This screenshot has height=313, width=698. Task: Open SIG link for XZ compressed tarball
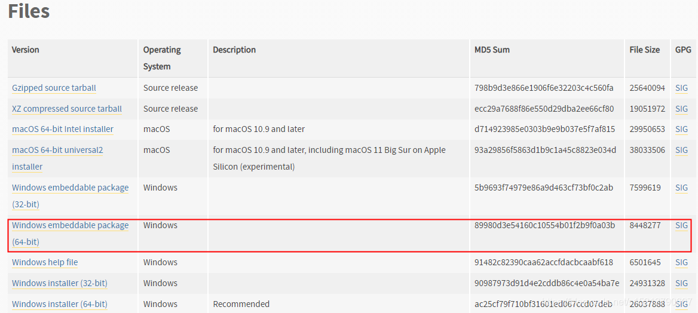pyautogui.click(x=681, y=109)
